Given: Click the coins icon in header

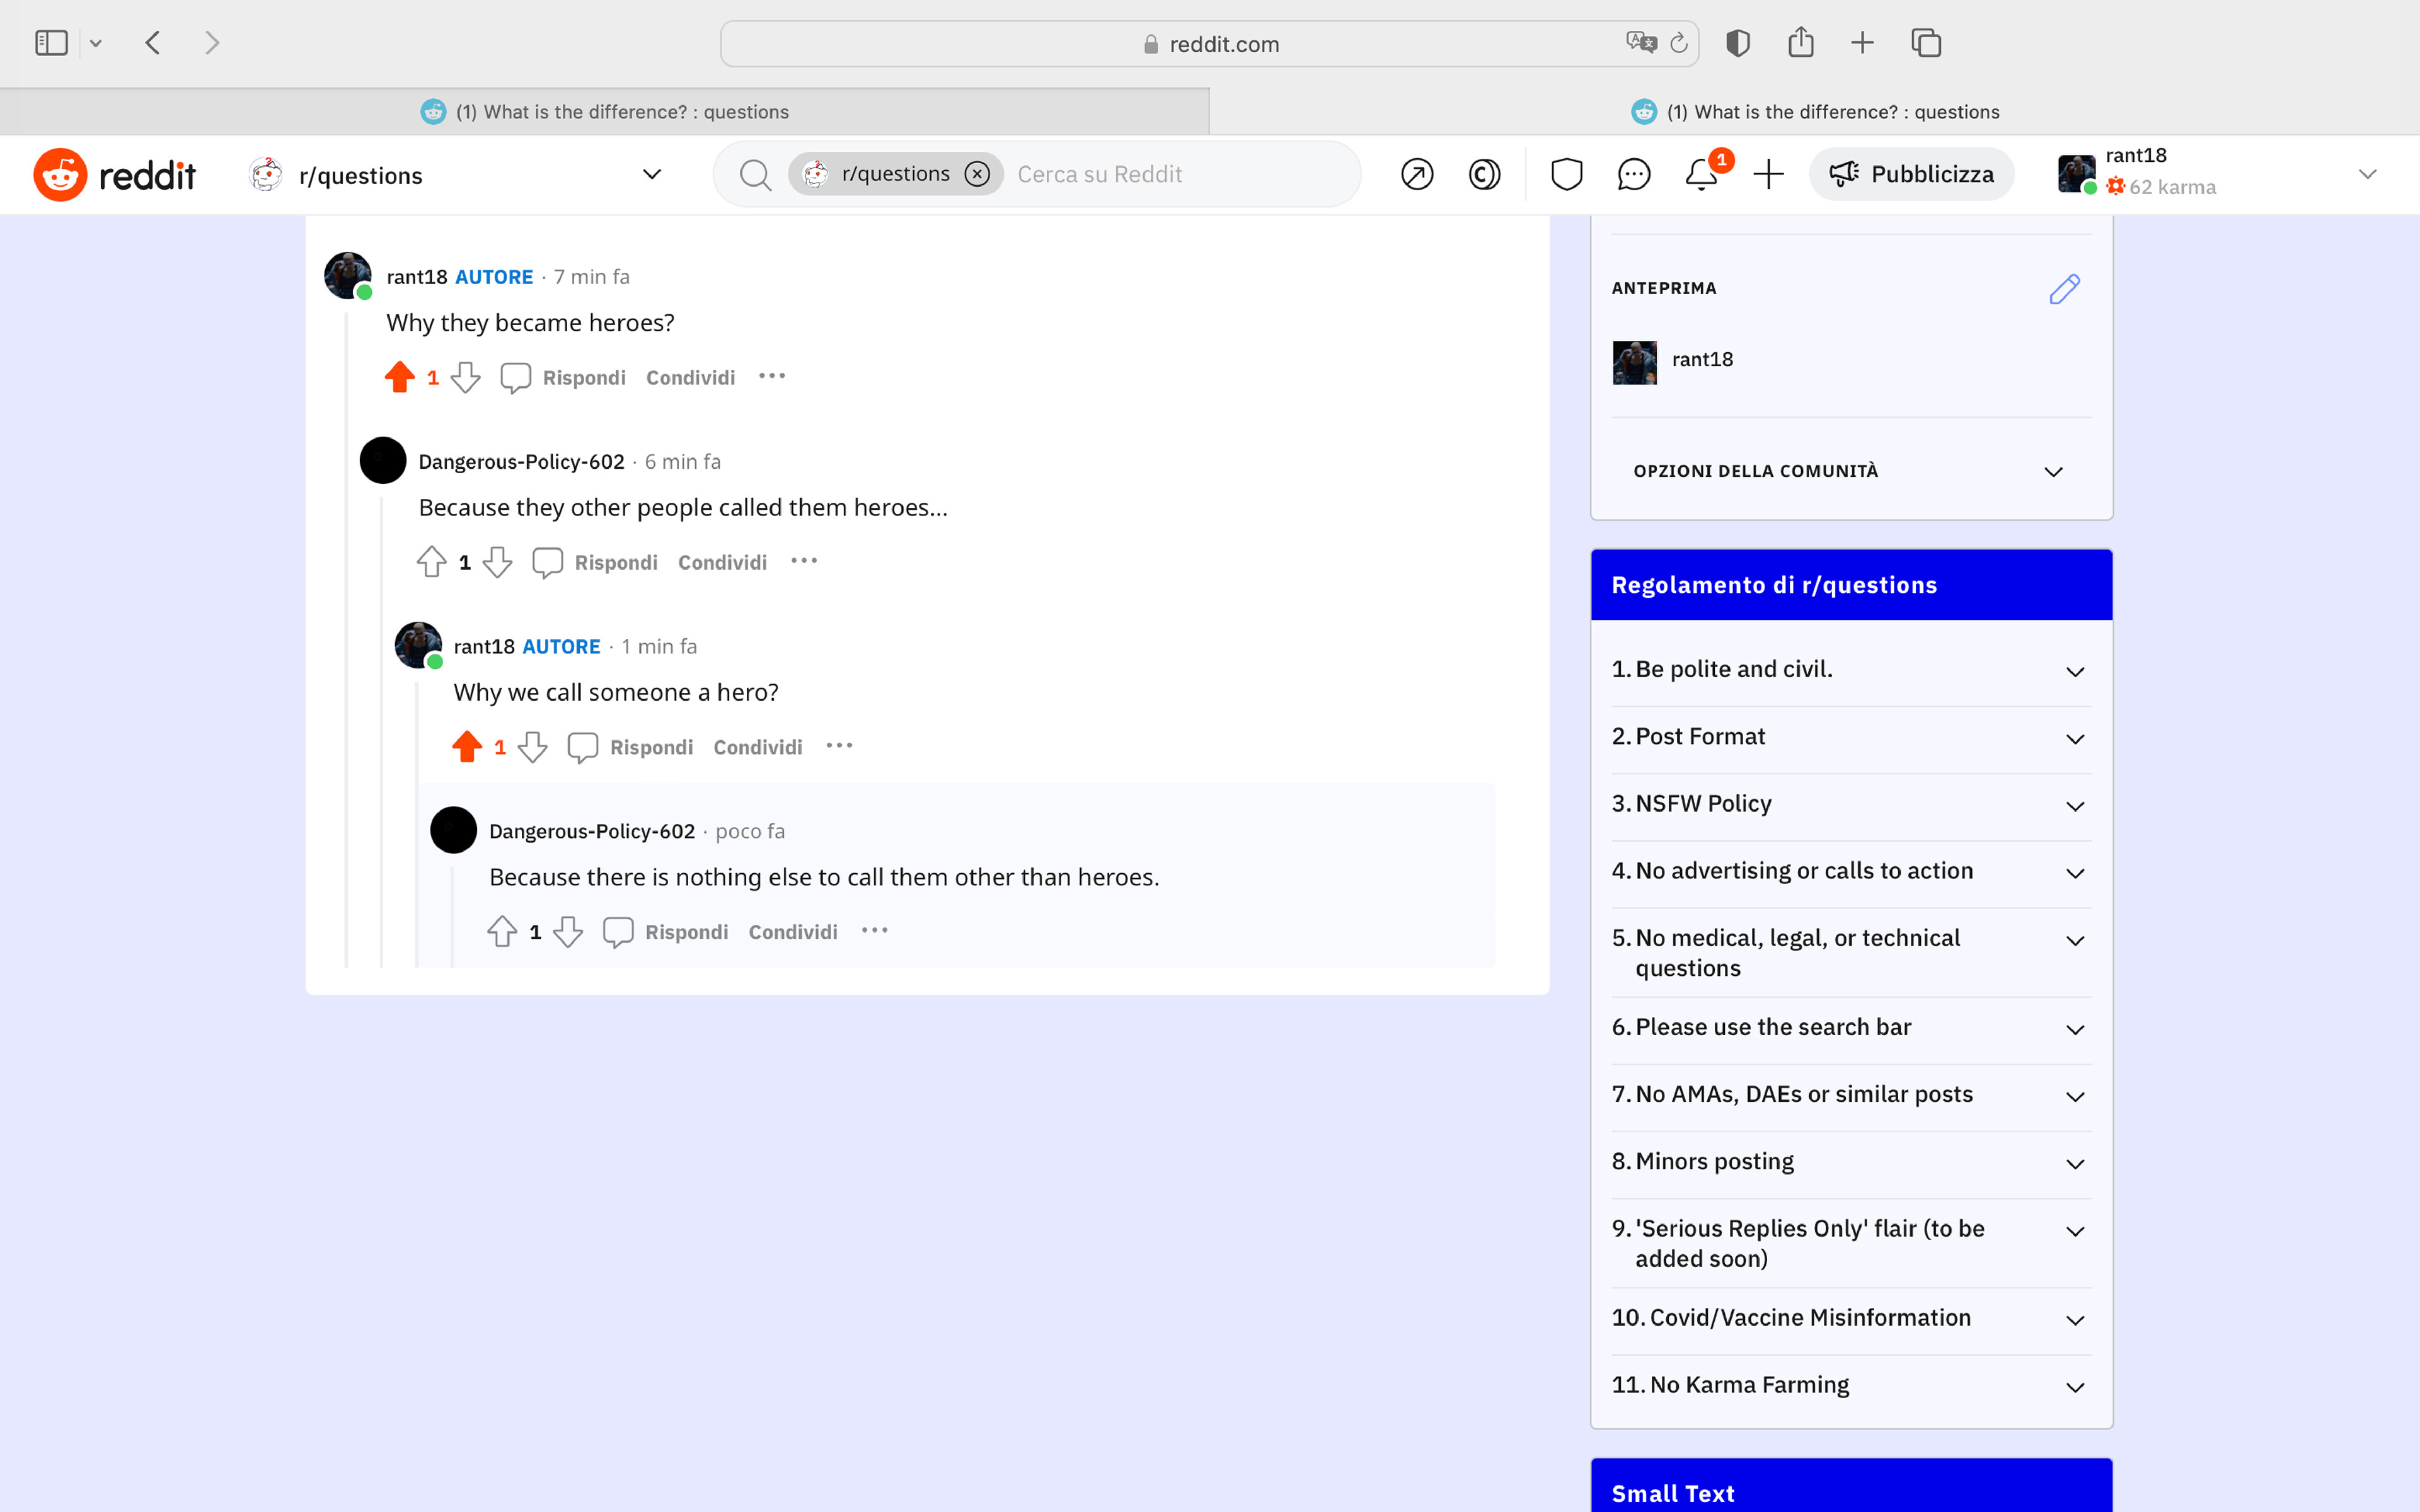Looking at the screenshot, I should pos(1484,175).
